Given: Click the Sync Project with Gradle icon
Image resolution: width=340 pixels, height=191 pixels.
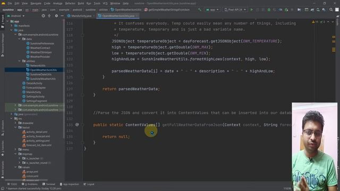Looking at the screenshot, I should point(312,10).
